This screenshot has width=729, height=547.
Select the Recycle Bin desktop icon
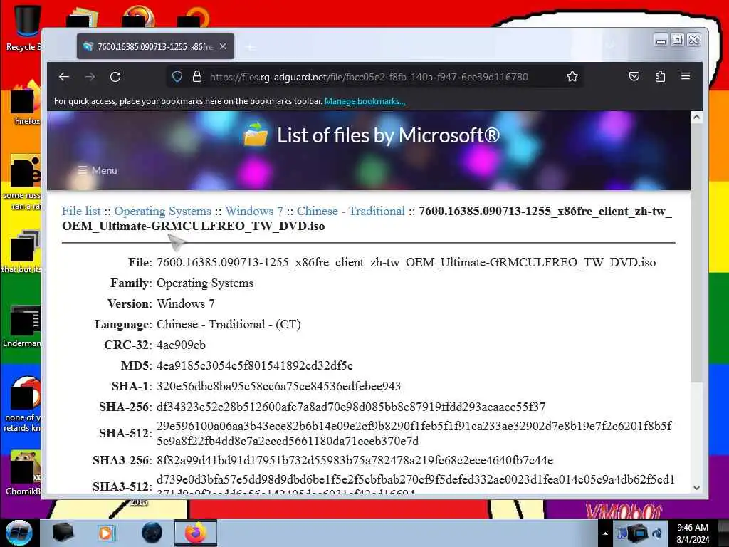click(x=24, y=27)
